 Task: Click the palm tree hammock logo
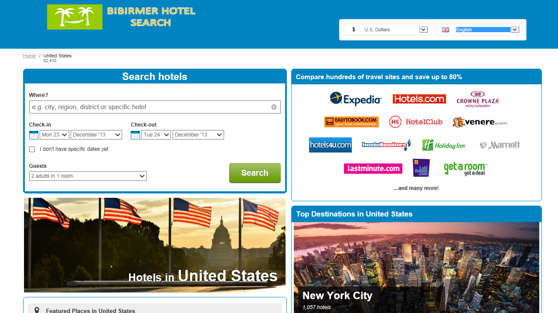(75, 17)
